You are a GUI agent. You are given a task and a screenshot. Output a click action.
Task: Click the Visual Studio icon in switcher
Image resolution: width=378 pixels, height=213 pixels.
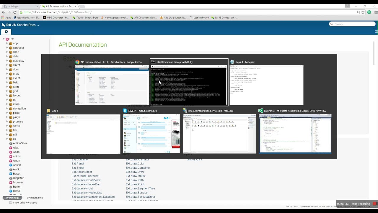[261, 111]
